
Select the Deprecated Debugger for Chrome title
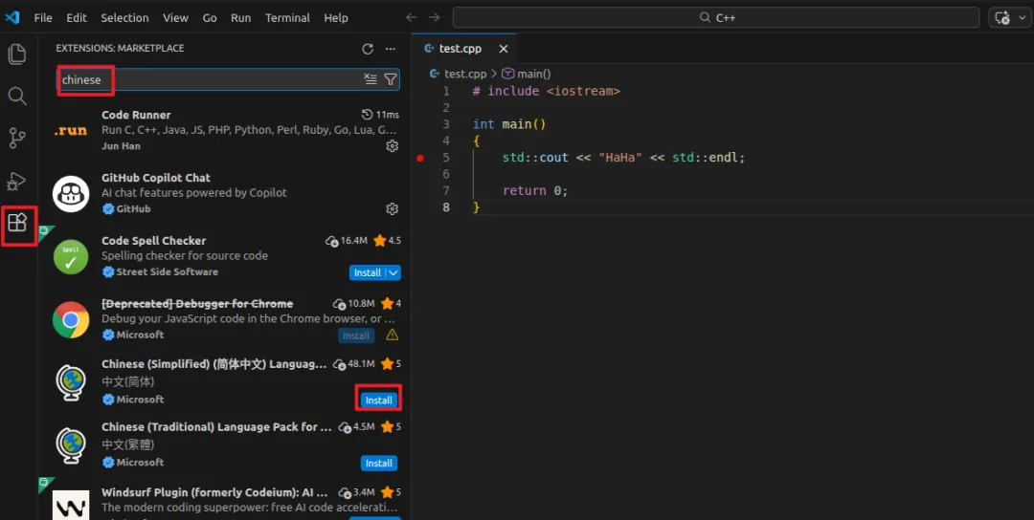pyautogui.click(x=197, y=303)
